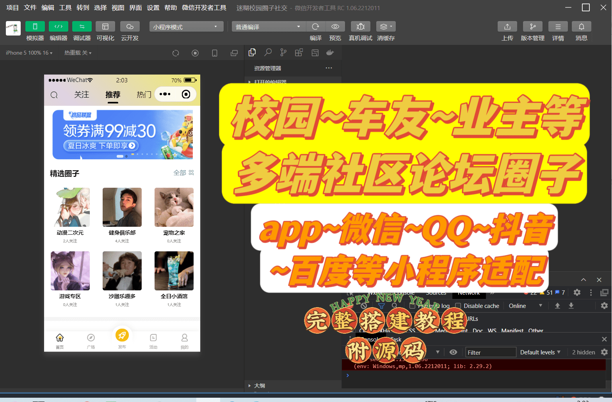This screenshot has width=612, height=402.
Task: Open the 设置 menu
Action: tap(153, 8)
